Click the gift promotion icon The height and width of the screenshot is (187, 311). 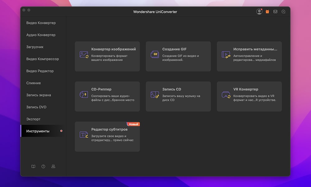click(267, 11)
